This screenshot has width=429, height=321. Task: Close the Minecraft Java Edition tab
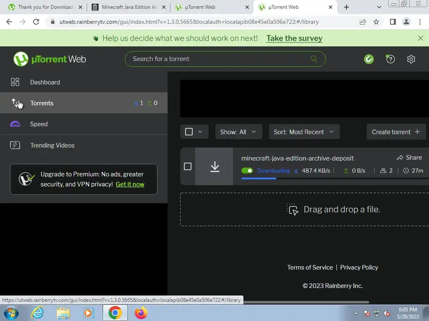tap(164, 7)
